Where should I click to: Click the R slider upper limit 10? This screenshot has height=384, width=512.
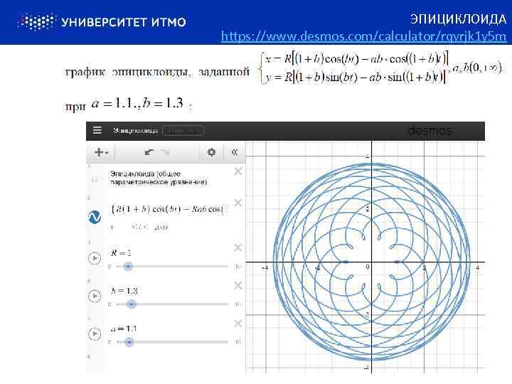[238, 267]
